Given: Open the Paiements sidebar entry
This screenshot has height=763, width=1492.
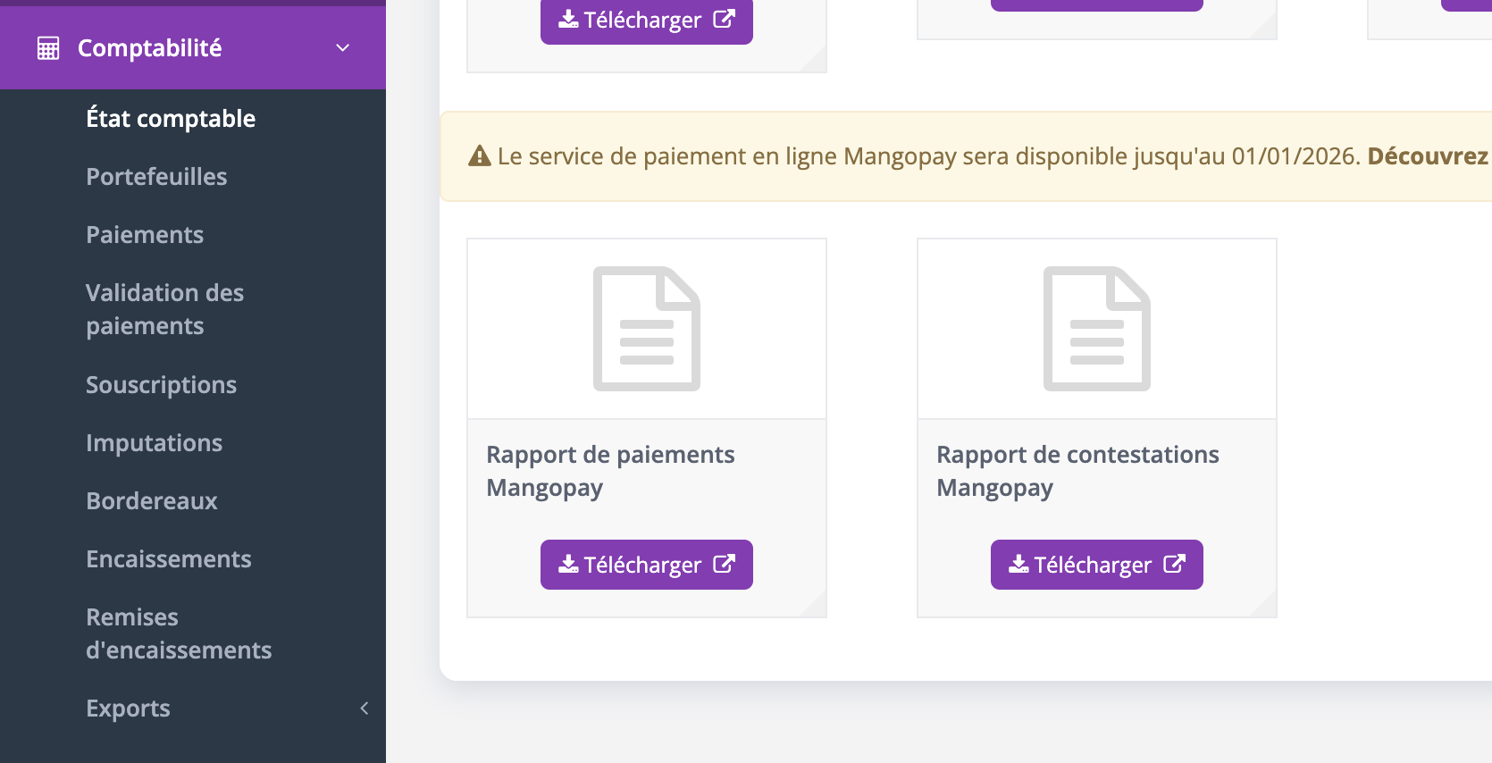Looking at the screenshot, I should (145, 235).
